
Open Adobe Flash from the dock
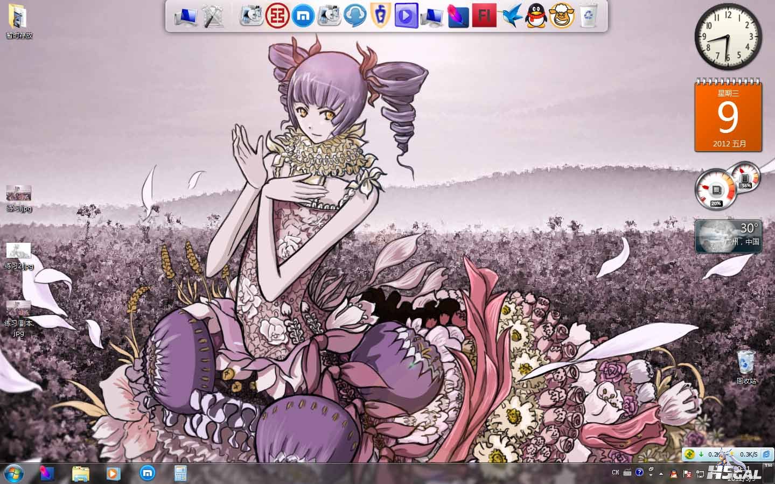484,16
